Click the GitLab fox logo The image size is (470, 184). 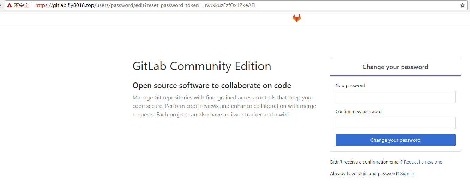pyautogui.click(x=297, y=18)
